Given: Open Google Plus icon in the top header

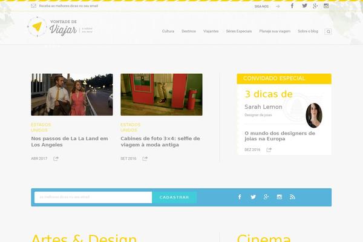Looking at the screenshot, I should click(315, 6).
